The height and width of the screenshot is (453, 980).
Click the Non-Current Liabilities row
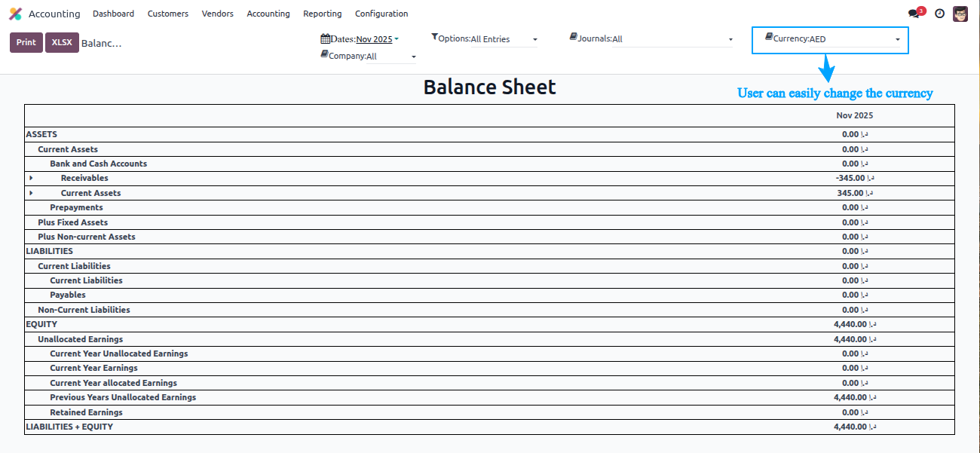click(489, 310)
